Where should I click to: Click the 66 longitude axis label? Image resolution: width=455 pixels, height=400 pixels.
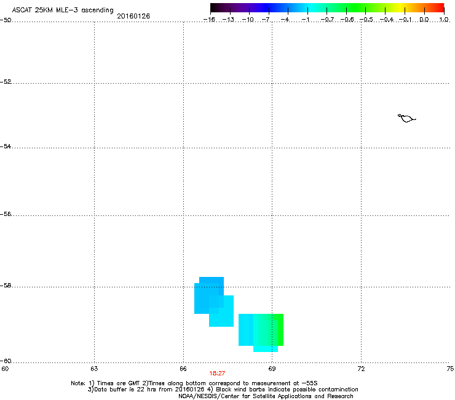pos(183,369)
